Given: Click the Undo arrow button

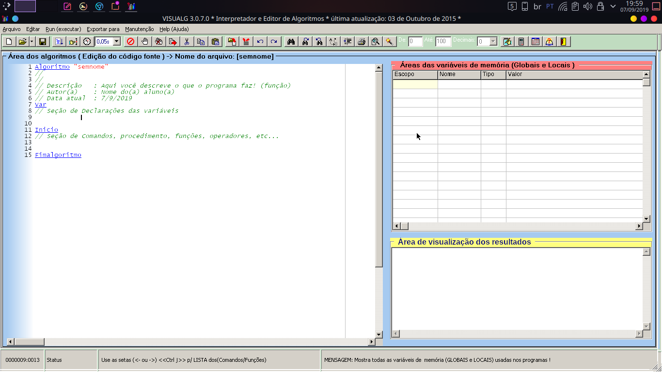Looking at the screenshot, I should [260, 42].
